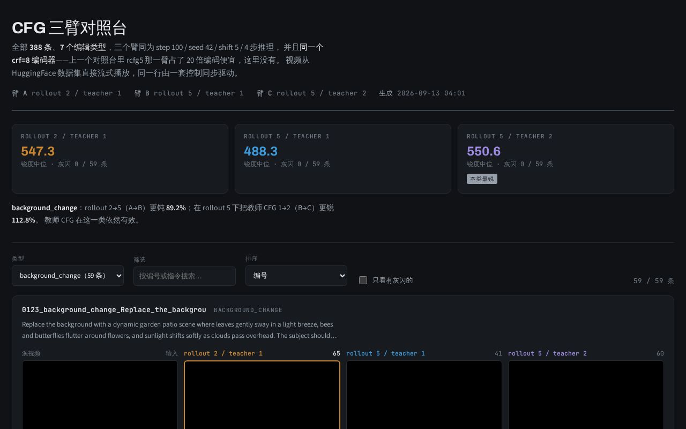The image size is (686, 429).
Task: Click the 550.6 sharpness value
Action: [483, 151]
